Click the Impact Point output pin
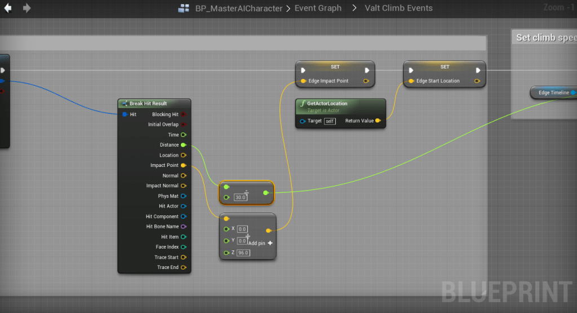This screenshot has width=577, height=313. pos(183,165)
